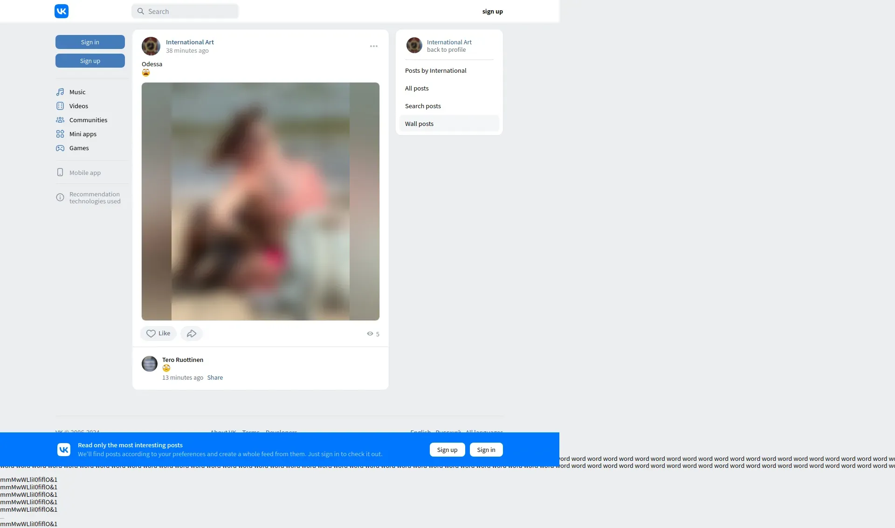
Task: Open the post's three-dot options menu
Action: pyautogui.click(x=374, y=46)
